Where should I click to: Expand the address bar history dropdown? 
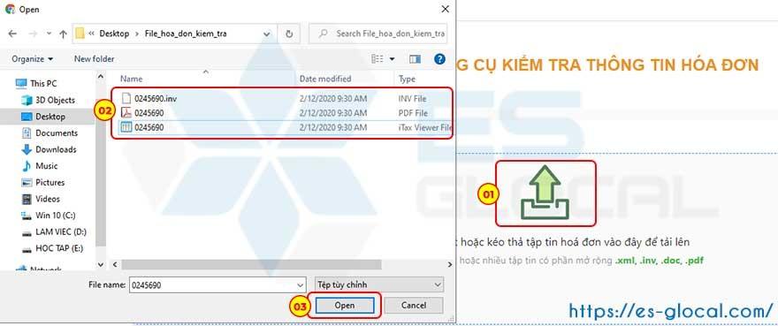pyautogui.click(x=267, y=34)
